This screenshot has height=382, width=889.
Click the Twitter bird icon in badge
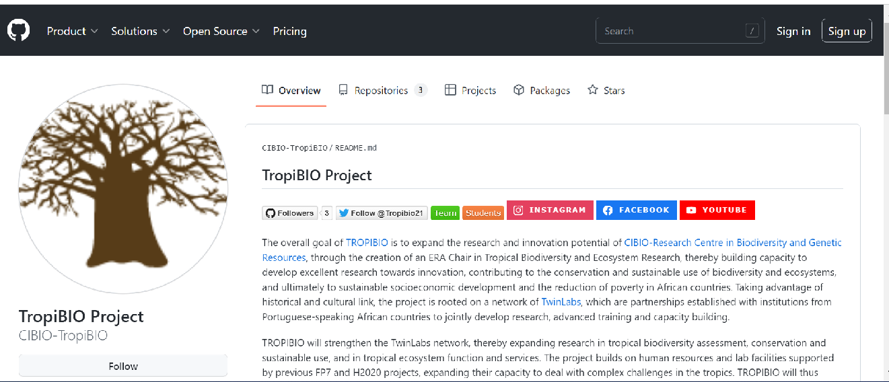coord(344,213)
